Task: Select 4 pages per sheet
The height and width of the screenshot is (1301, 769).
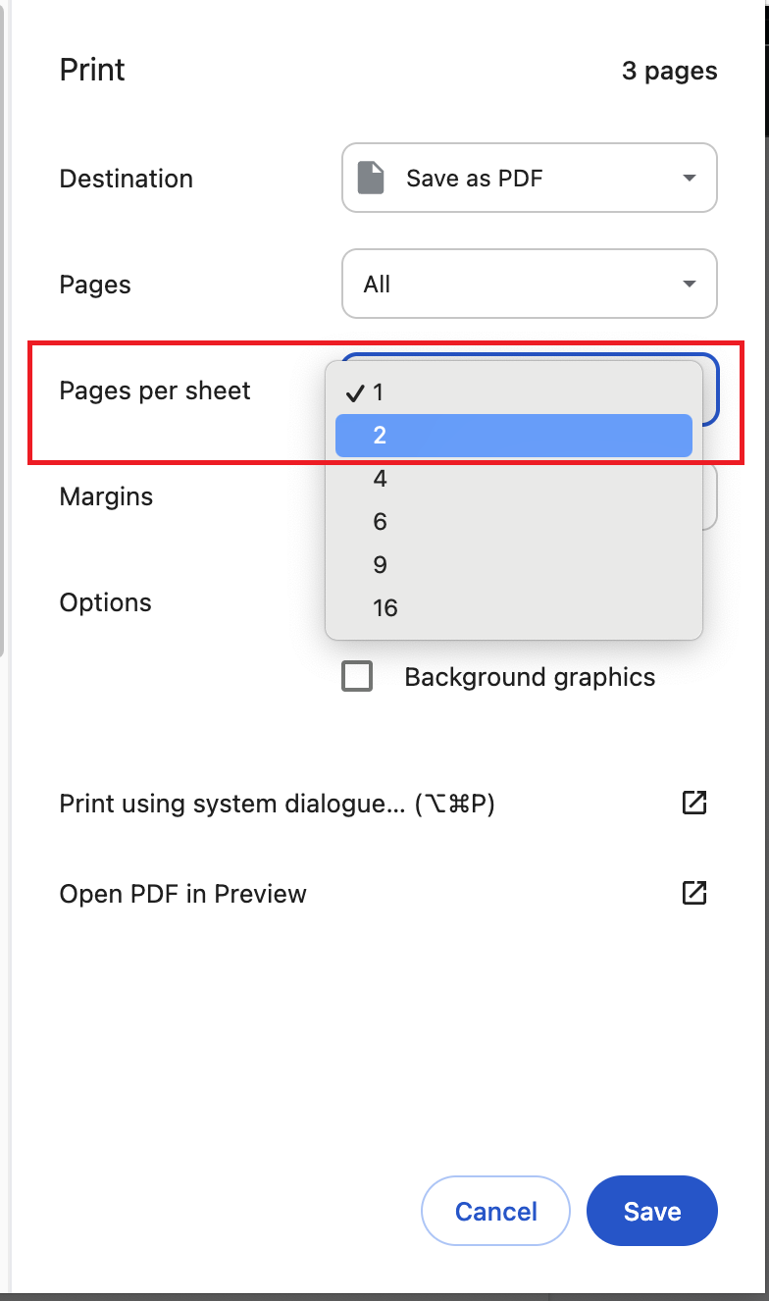Action: coord(514,478)
